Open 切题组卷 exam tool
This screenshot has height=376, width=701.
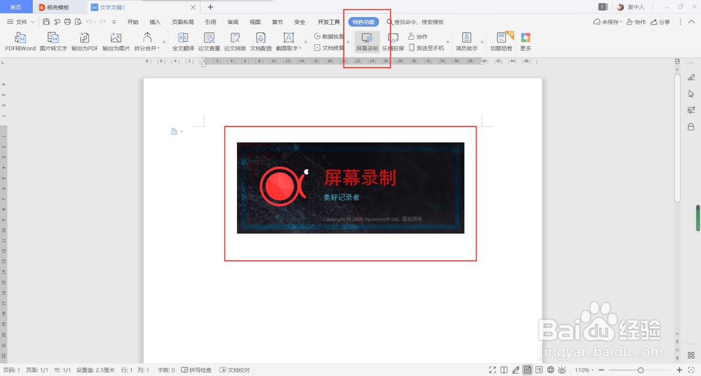(x=501, y=42)
